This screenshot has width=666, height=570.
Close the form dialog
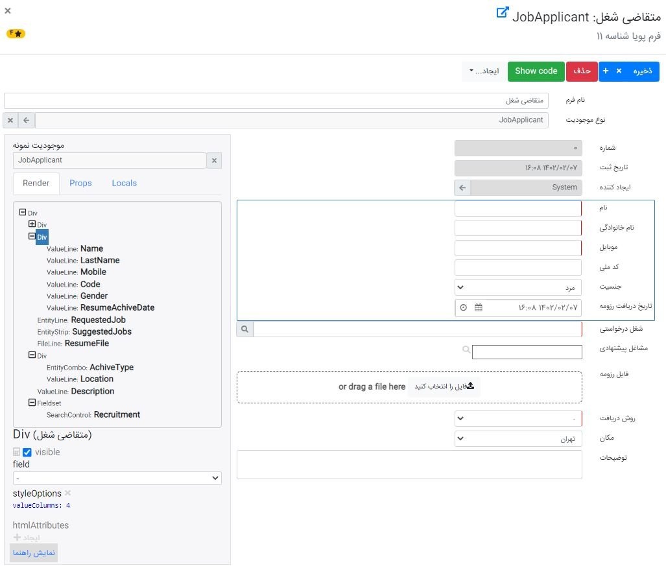click(8, 10)
